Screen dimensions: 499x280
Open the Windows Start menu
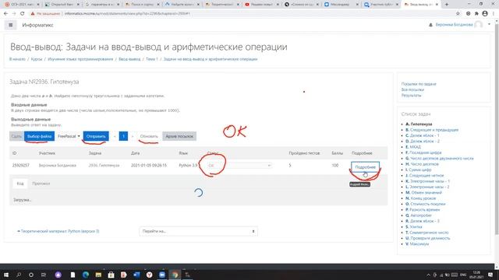(x=5, y=275)
